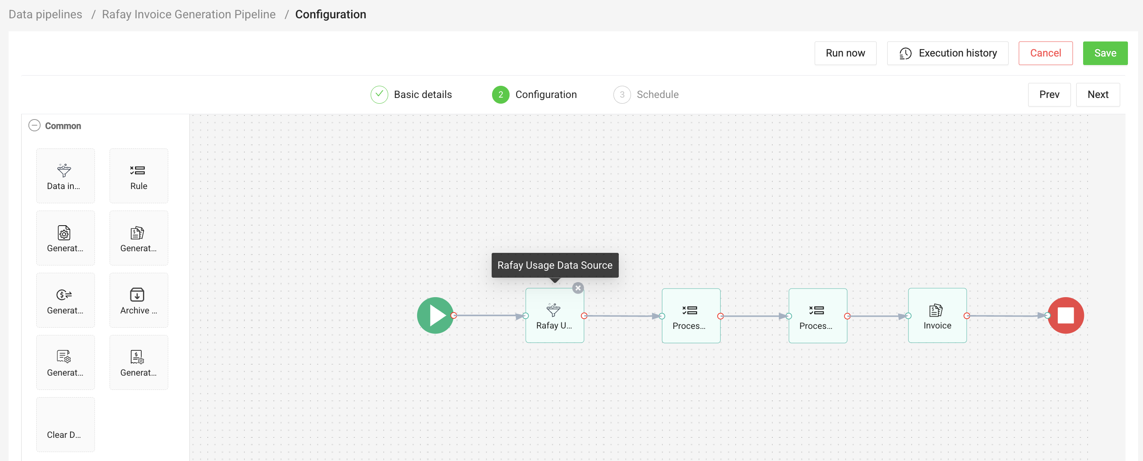Remove Rafay Usage node via x badge
1143x461 pixels.
coord(577,288)
